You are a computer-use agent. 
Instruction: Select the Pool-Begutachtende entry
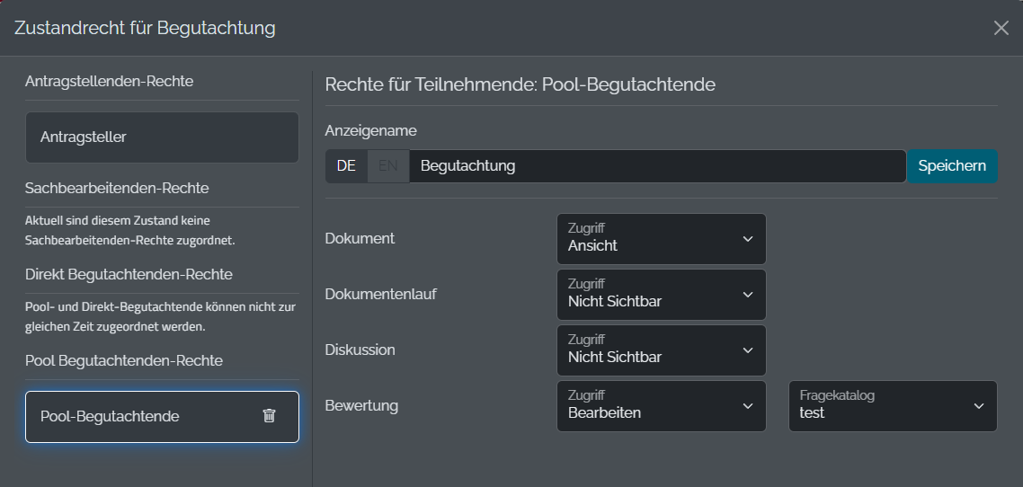pyautogui.click(x=162, y=417)
